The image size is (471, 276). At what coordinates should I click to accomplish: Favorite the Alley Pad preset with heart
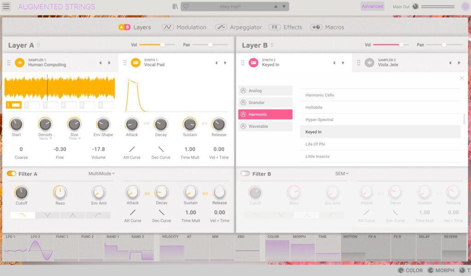click(186, 6)
